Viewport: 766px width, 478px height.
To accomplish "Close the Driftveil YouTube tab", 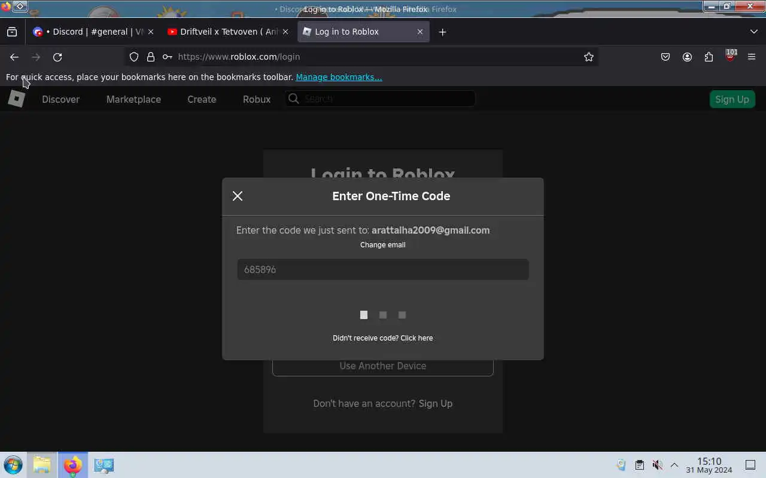I will pyautogui.click(x=285, y=32).
